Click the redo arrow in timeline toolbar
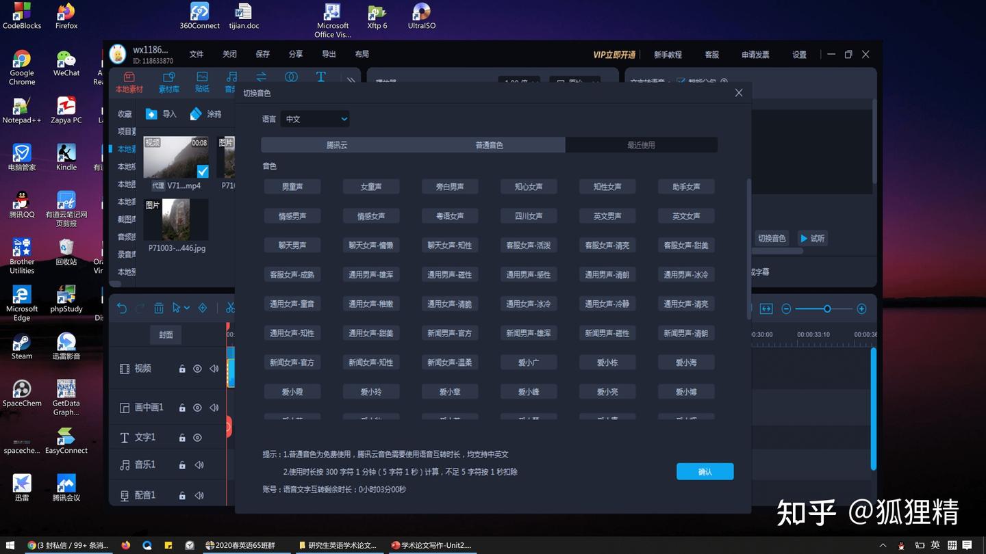Viewport: 986px width, 554px height. (x=140, y=308)
